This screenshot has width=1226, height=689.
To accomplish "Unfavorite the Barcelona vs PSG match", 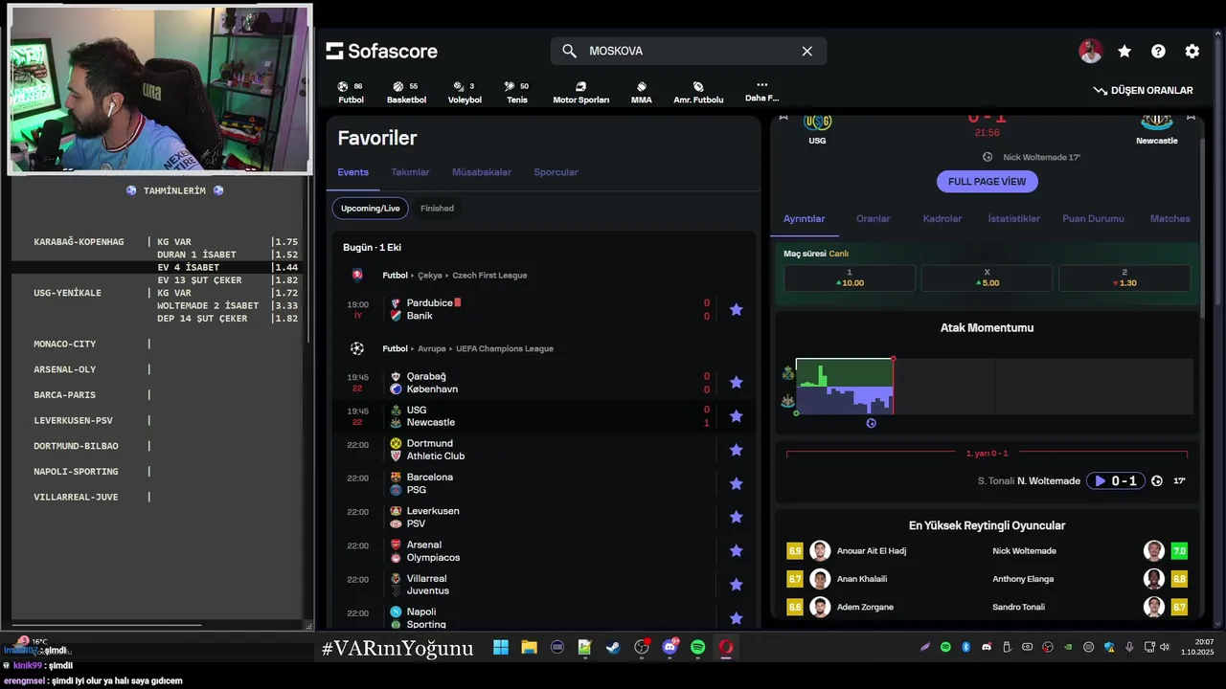I will click(x=736, y=484).
